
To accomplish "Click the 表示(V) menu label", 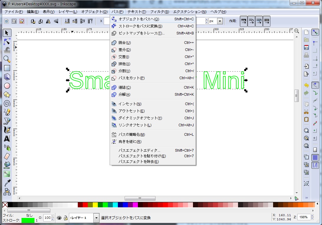I will [49, 12].
